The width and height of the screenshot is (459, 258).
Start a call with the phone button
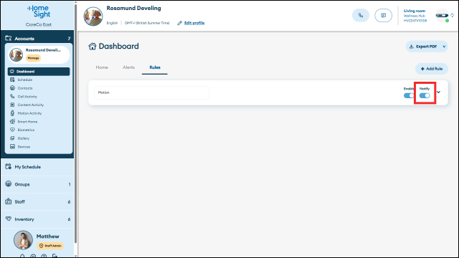coord(361,15)
